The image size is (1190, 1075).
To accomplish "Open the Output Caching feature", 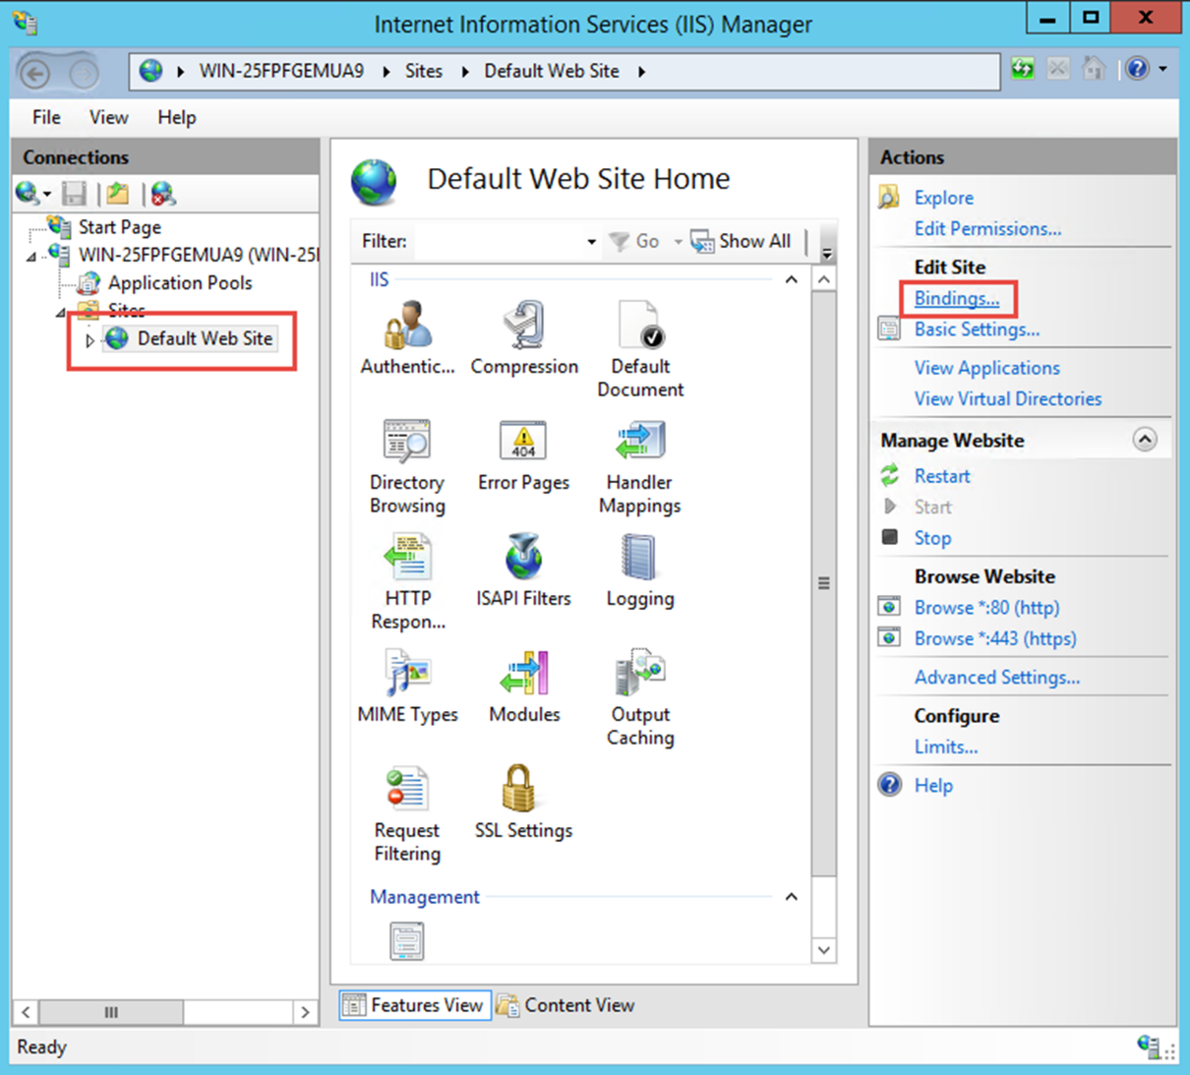I will 640,698.
